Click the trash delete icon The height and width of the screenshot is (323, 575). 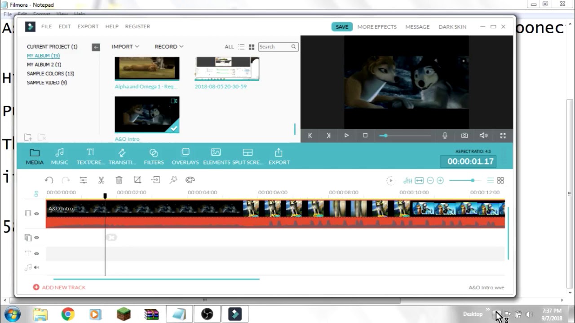[119, 180]
